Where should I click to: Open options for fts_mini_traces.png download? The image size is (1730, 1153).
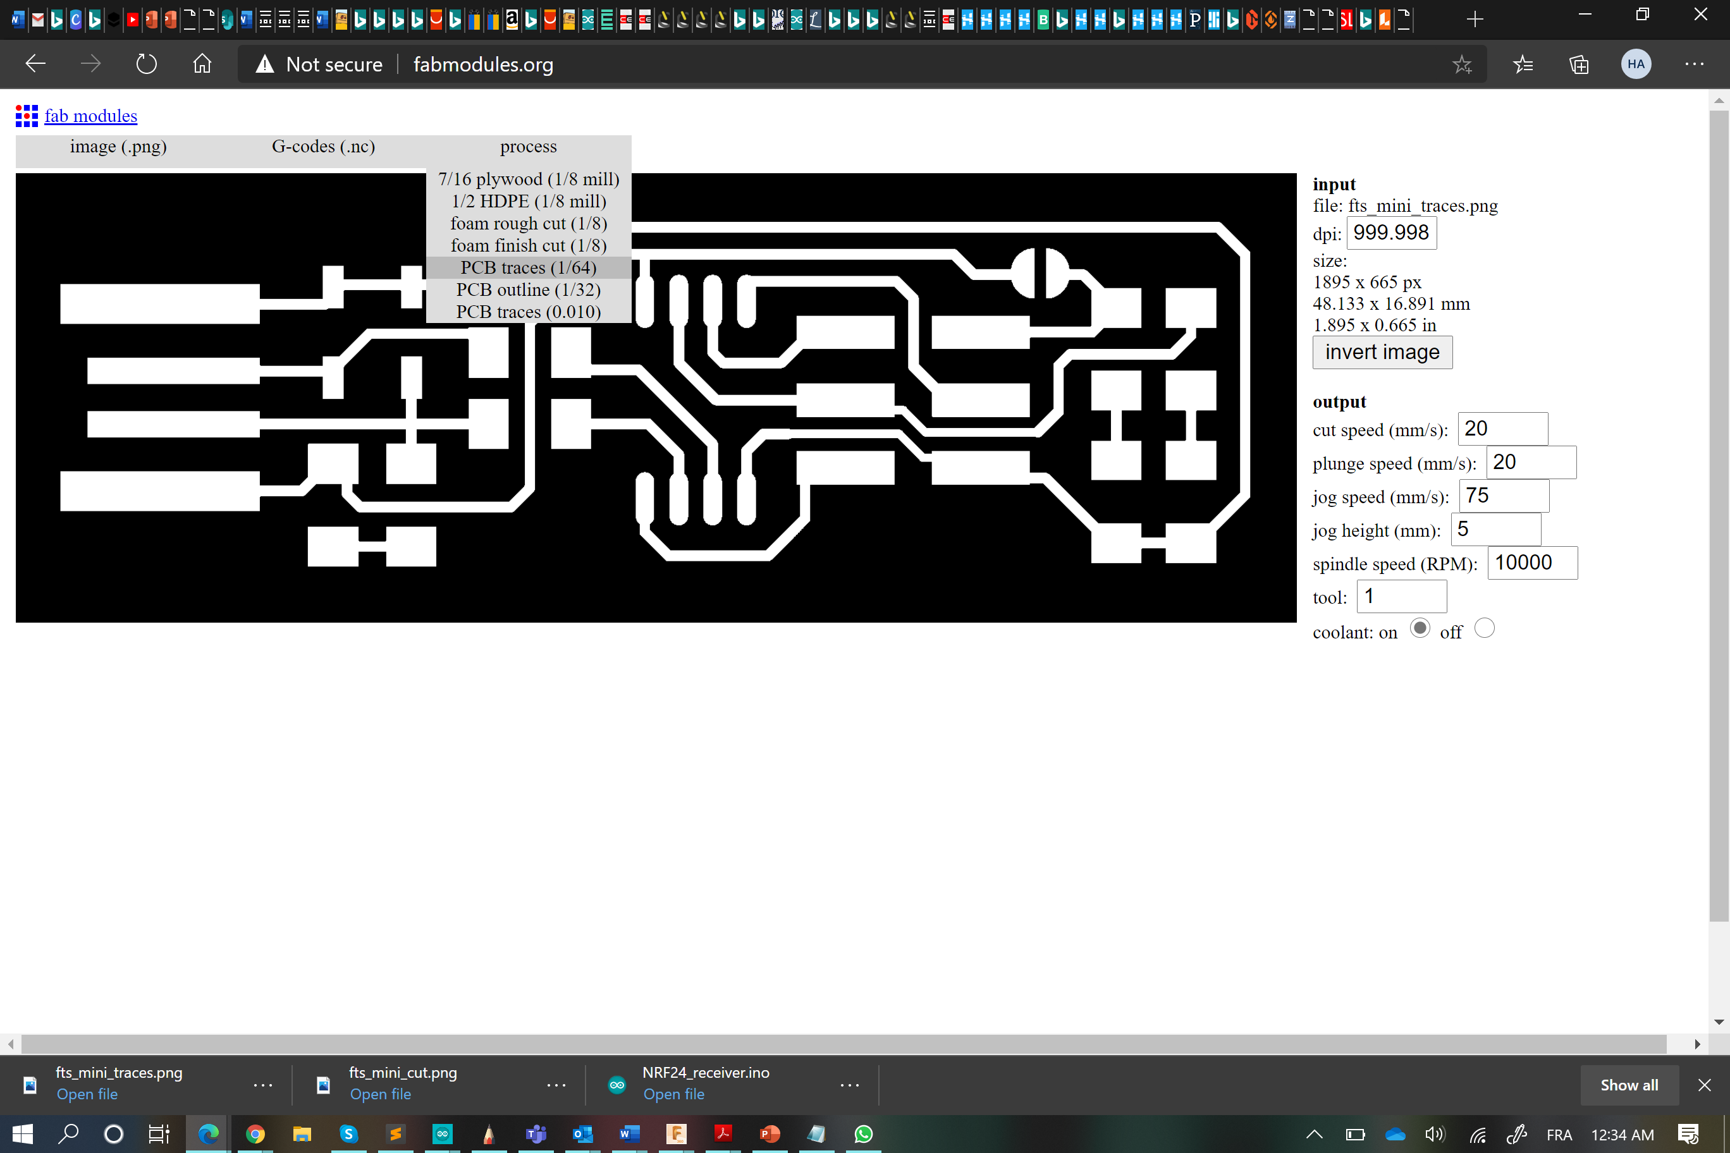pyautogui.click(x=262, y=1085)
